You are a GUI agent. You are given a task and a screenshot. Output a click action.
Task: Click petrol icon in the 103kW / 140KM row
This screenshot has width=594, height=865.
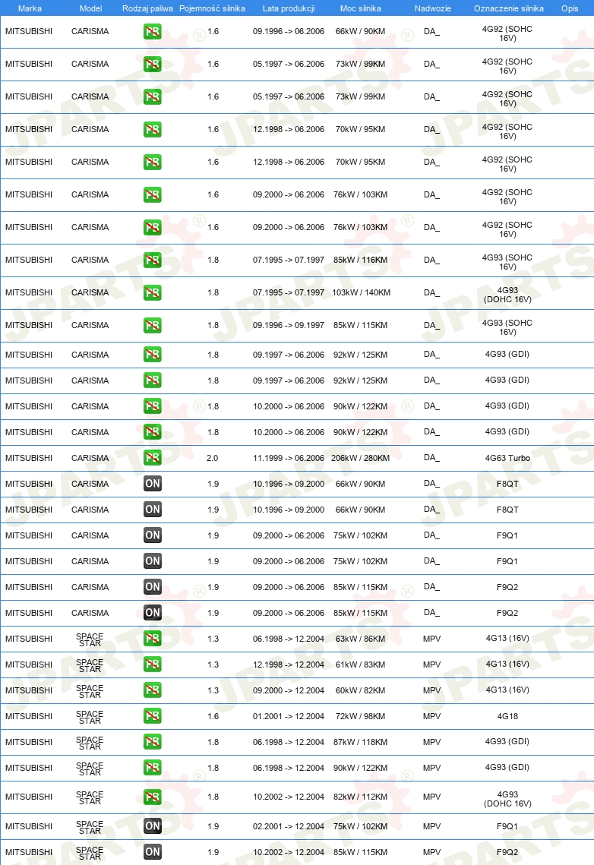pyautogui.click(x=152, y=292)
